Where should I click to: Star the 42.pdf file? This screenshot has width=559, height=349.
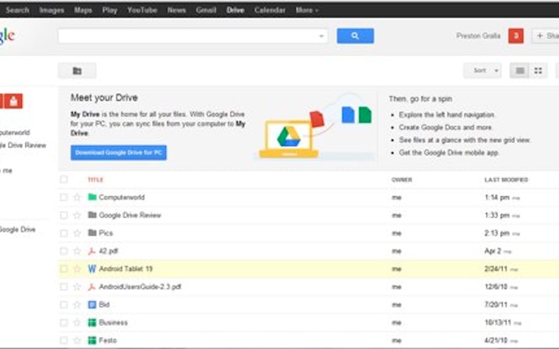click(x=77, y=251)
